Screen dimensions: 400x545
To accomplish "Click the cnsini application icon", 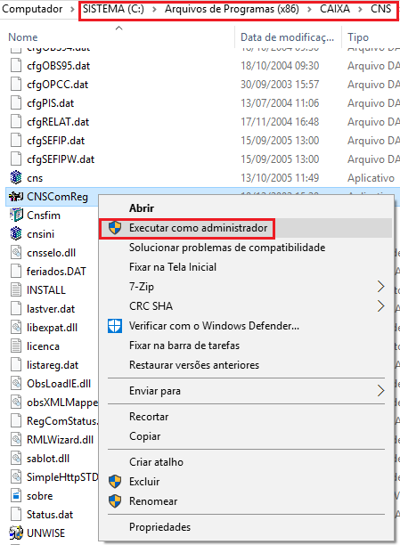I will 16,234.
